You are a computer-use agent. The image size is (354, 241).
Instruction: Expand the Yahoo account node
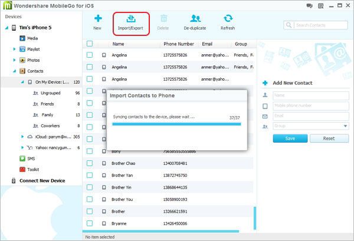point(22,147)
